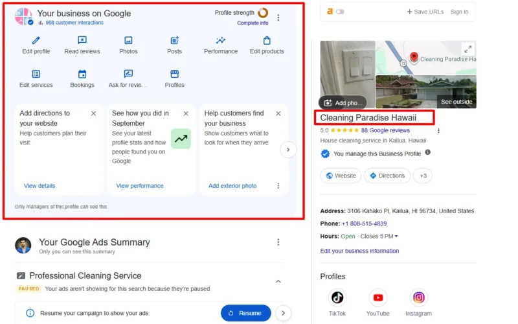Open View details link
The image size is (518, 324).
point(39,186)
